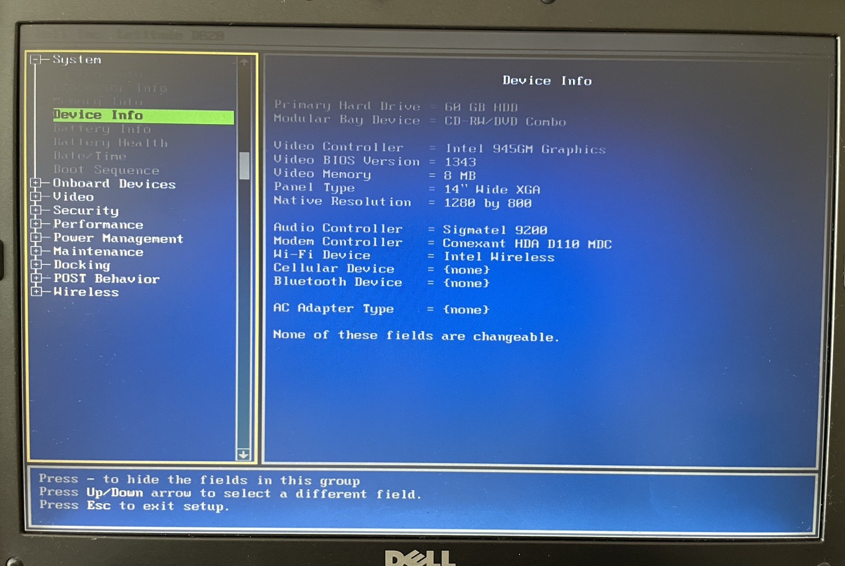Screen dimensions: 845x566
Task: Click the 14" Wide XGA panel value
Action: click(492, 190)
